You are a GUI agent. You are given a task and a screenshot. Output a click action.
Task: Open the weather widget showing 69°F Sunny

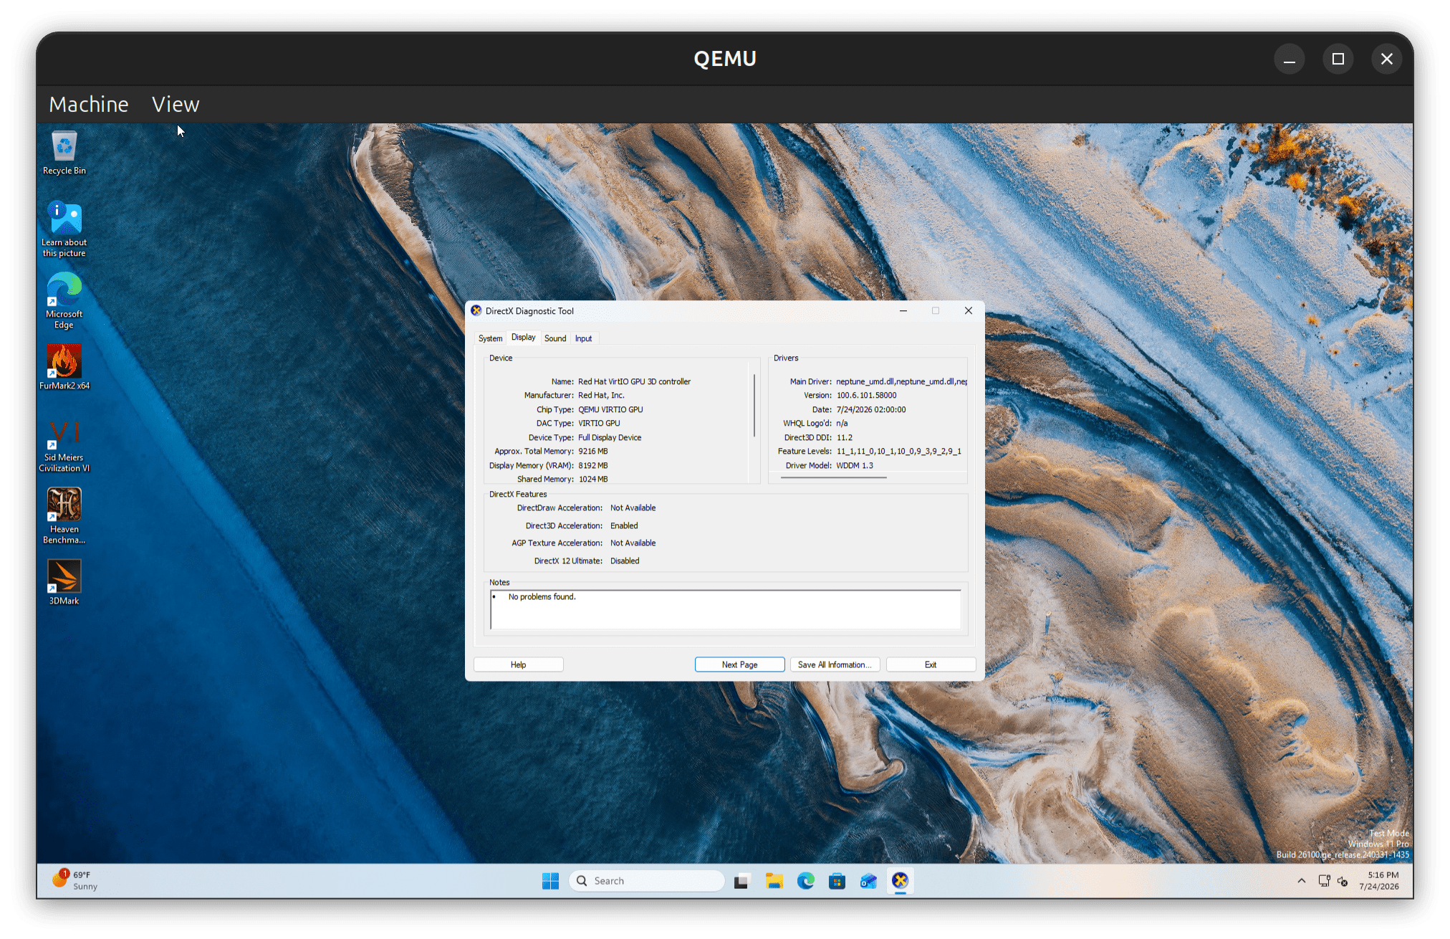(75, 881)
